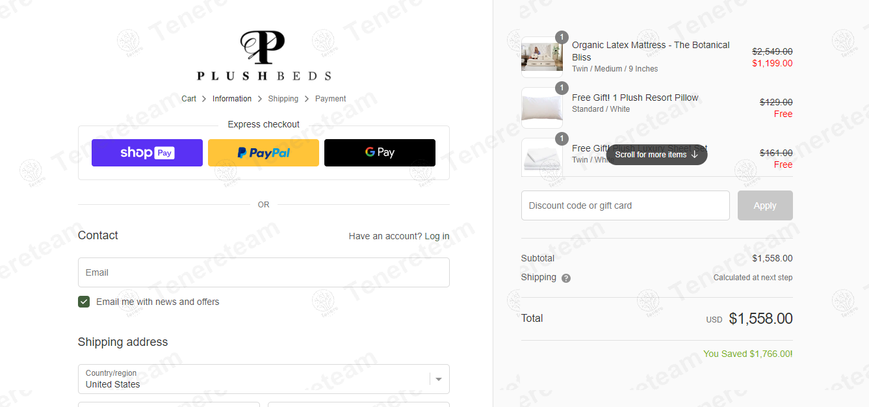Click the PlushBeds logo
Screen dimensions: 869x407
[263, 56]
